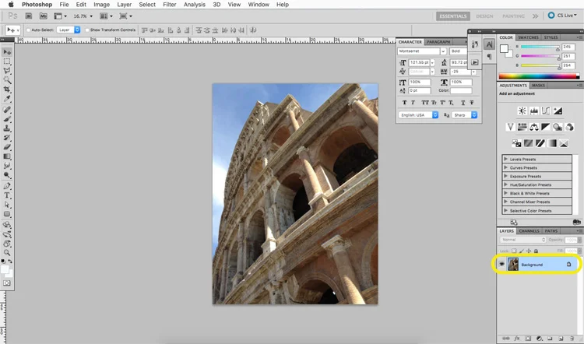This screenshot has width=584, height=344.
Task: Select the Crop tool
Action: (x=7, y=90)
